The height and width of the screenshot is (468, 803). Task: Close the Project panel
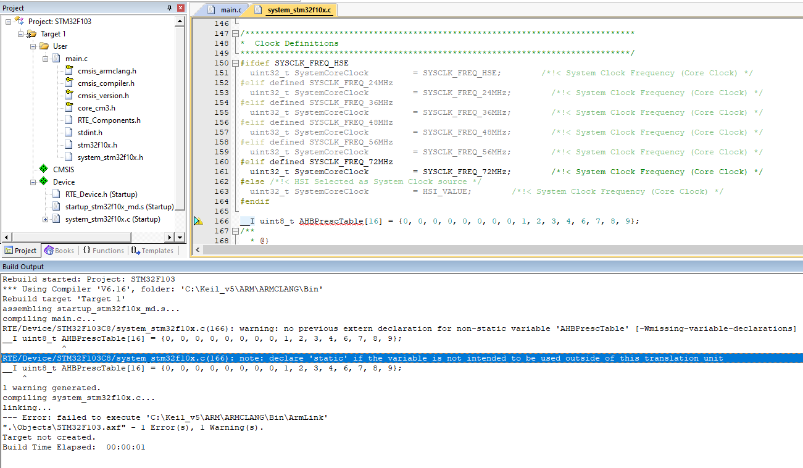[180, 8]
